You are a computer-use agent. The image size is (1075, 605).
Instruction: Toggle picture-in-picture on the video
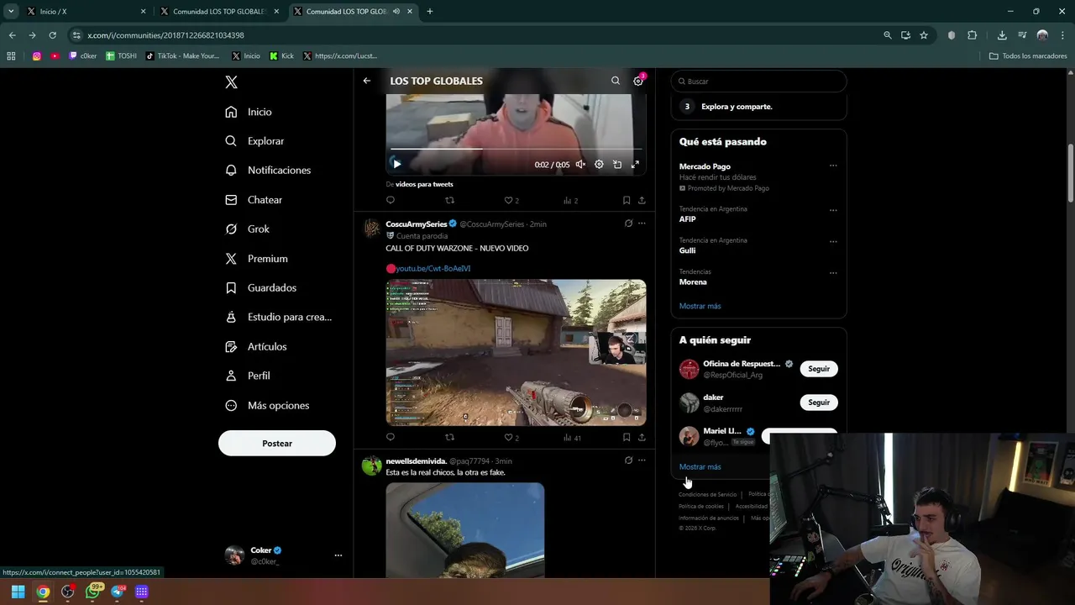pos(617,165)
